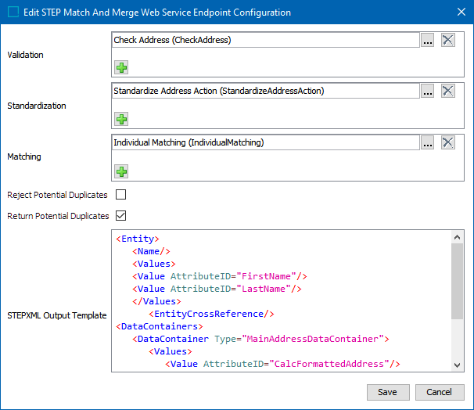Click the green plus icon under Matching
Viewport: 474px width, 410px height.
121,171
